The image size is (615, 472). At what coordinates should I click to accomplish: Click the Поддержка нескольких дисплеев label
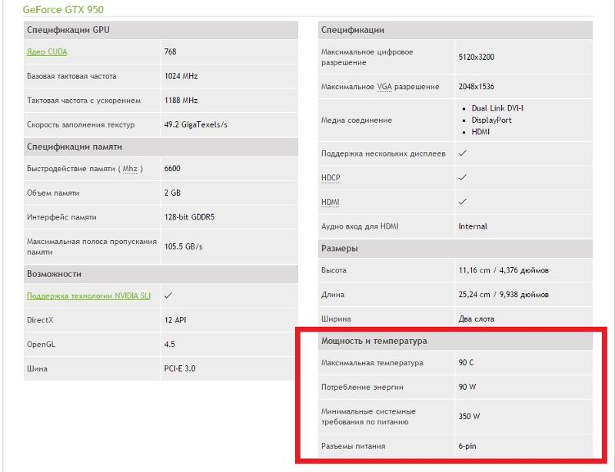point(383,153)
